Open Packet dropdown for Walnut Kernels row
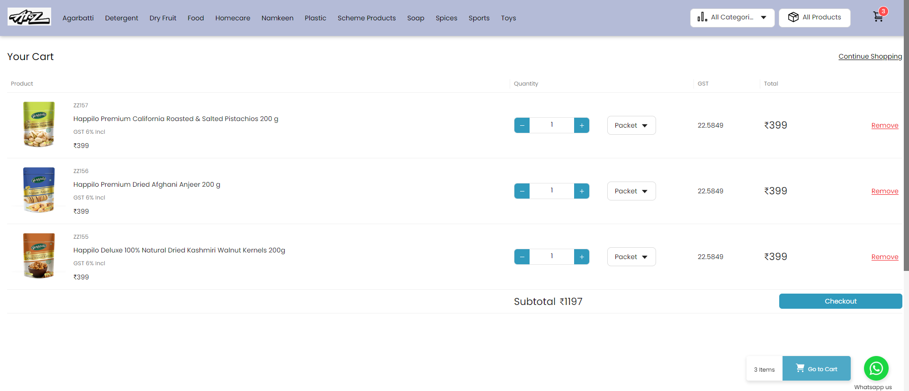The width and height of the screenshot is (909, 391). tap(631, 257)
